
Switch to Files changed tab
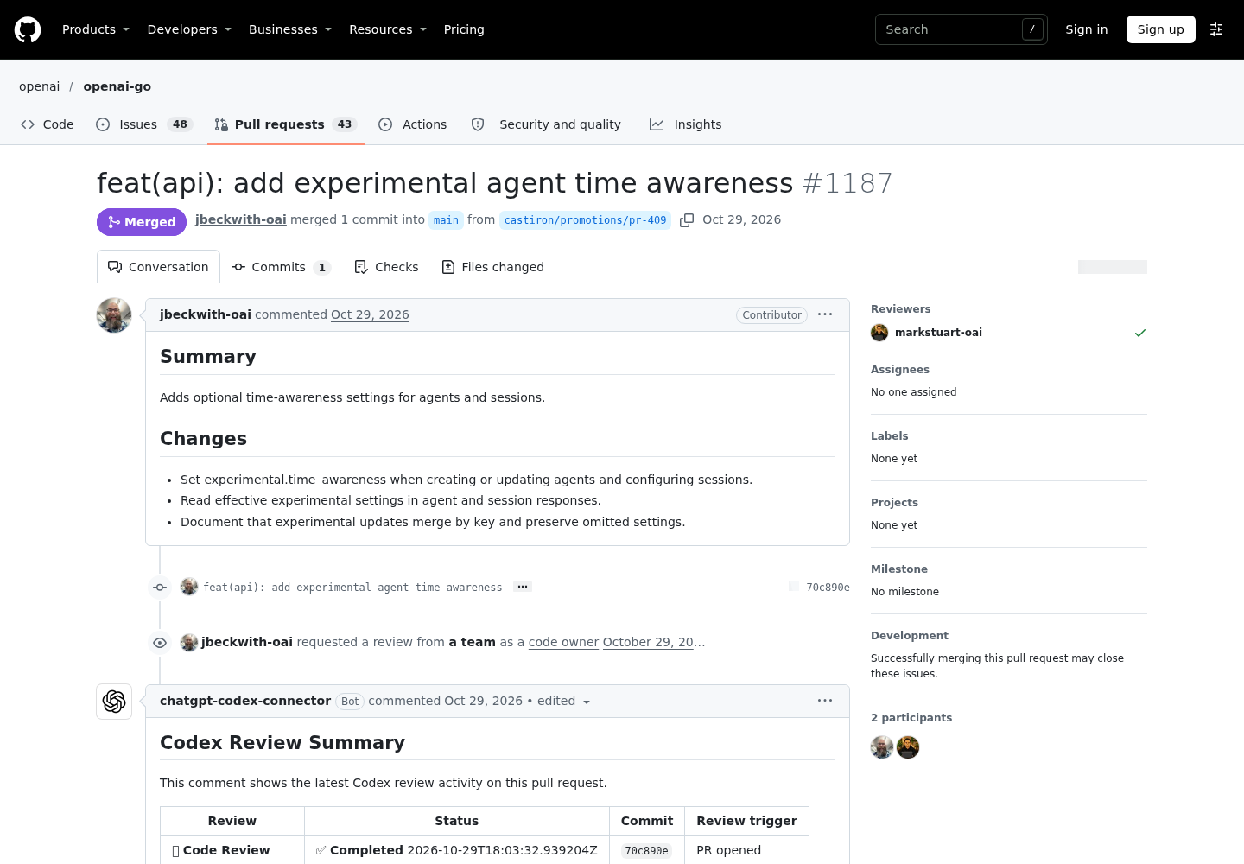pos(492,267)
